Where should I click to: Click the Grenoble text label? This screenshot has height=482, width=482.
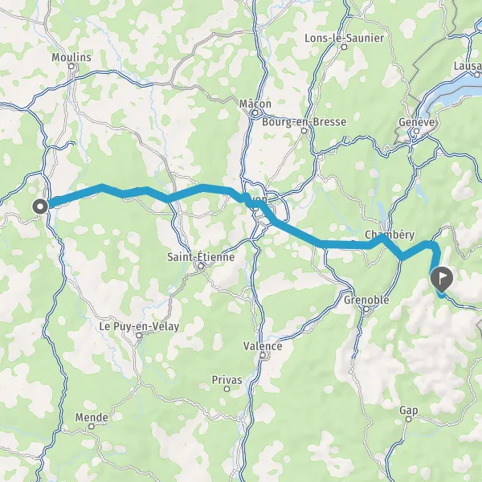(x=366, y=300)
